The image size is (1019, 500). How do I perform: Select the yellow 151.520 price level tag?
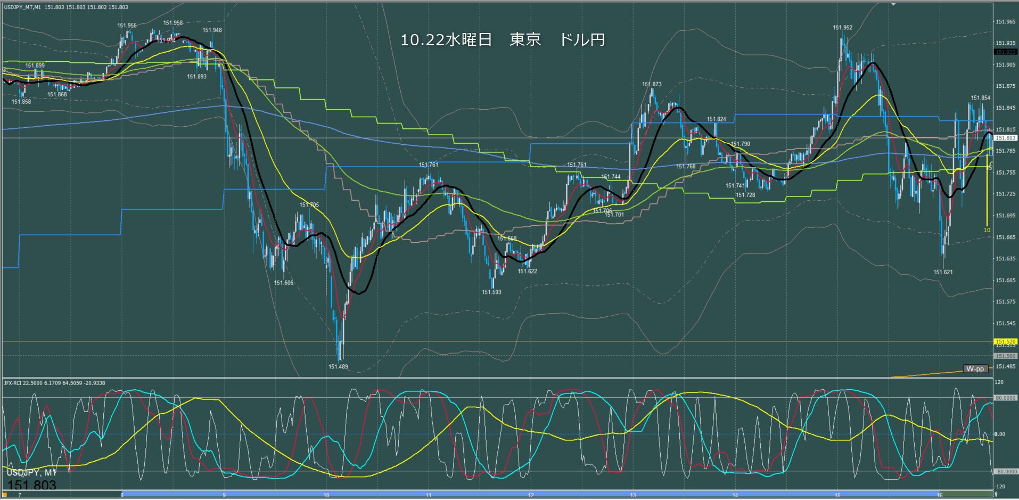[x=1005, y=341]
